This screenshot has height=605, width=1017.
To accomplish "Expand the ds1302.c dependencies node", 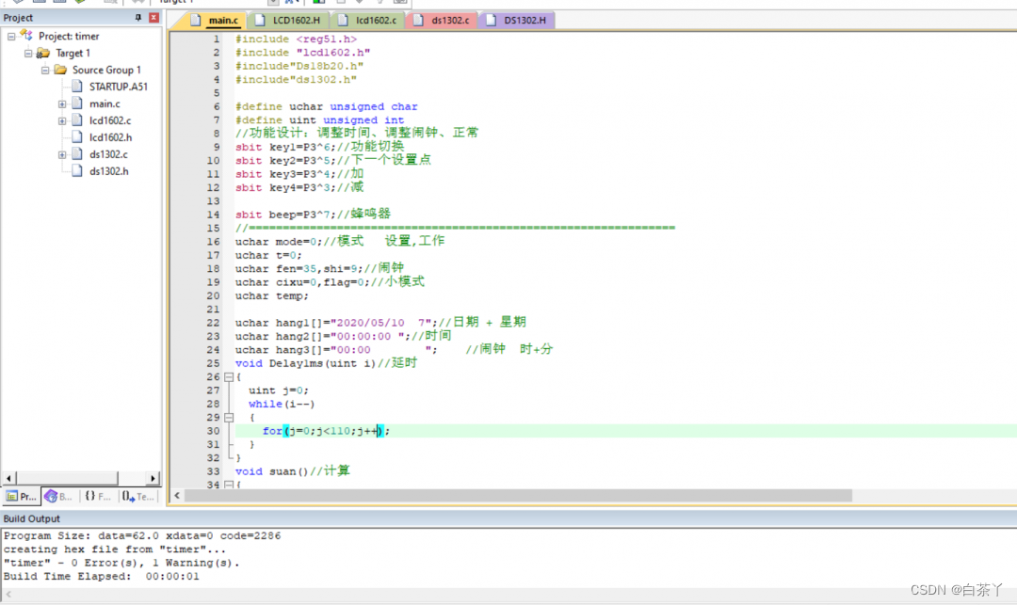I will 61,154.
